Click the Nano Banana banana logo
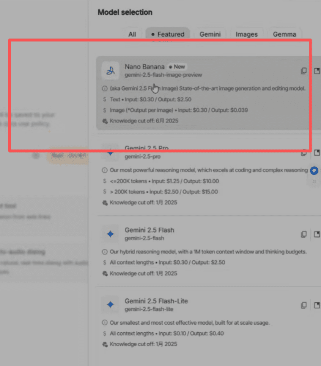Screen dimensions: 321x366 point(111,71)
